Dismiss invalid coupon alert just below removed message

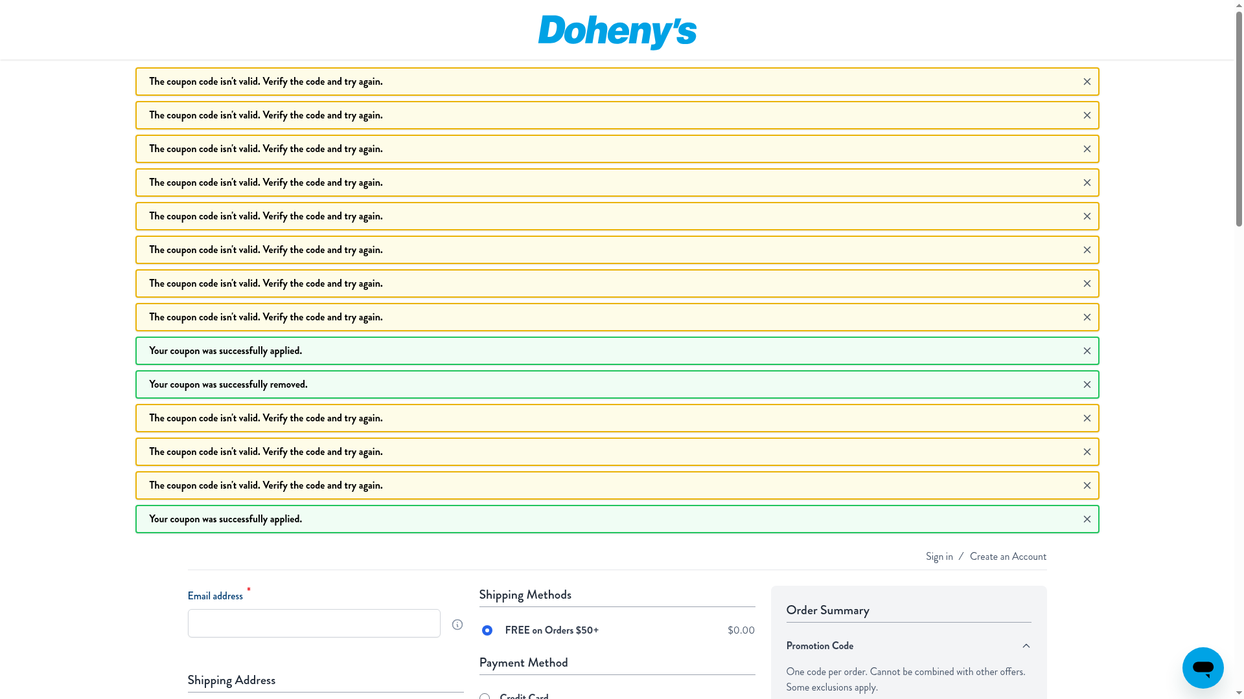click(1087, 418)
